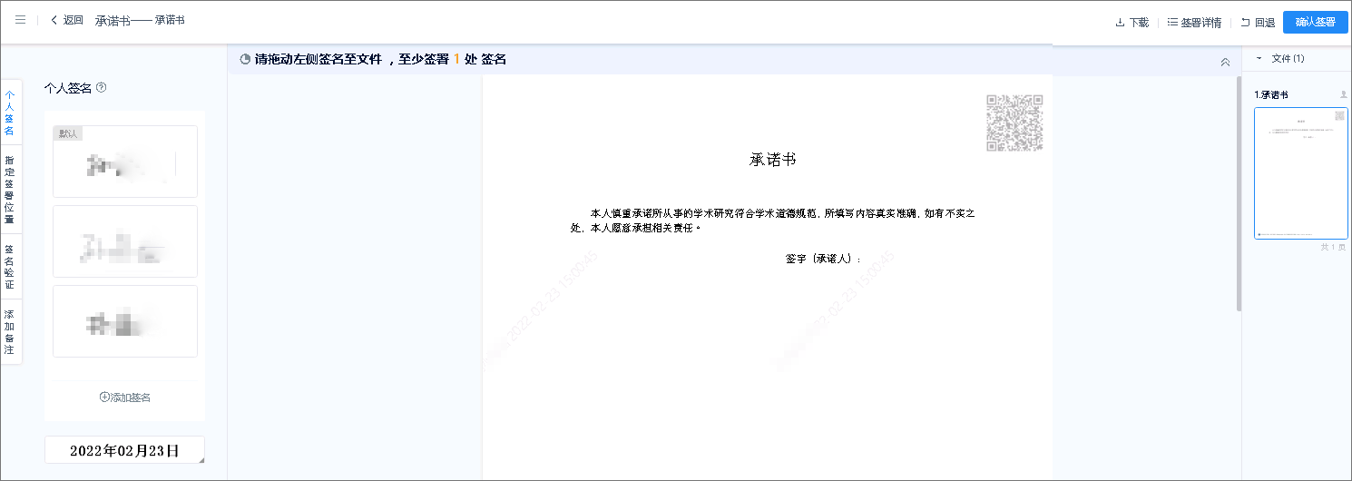Open the 添加备注 side tab
The image size is (1352, 481).
coord(10,331)
